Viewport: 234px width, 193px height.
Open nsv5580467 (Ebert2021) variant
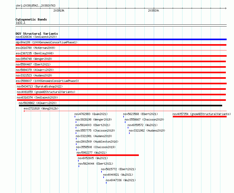point(33,64)
